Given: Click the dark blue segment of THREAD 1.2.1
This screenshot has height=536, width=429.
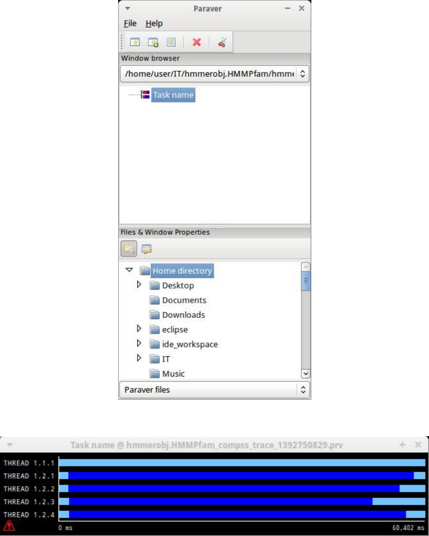Looking at the screenshot, I should 241,475.
